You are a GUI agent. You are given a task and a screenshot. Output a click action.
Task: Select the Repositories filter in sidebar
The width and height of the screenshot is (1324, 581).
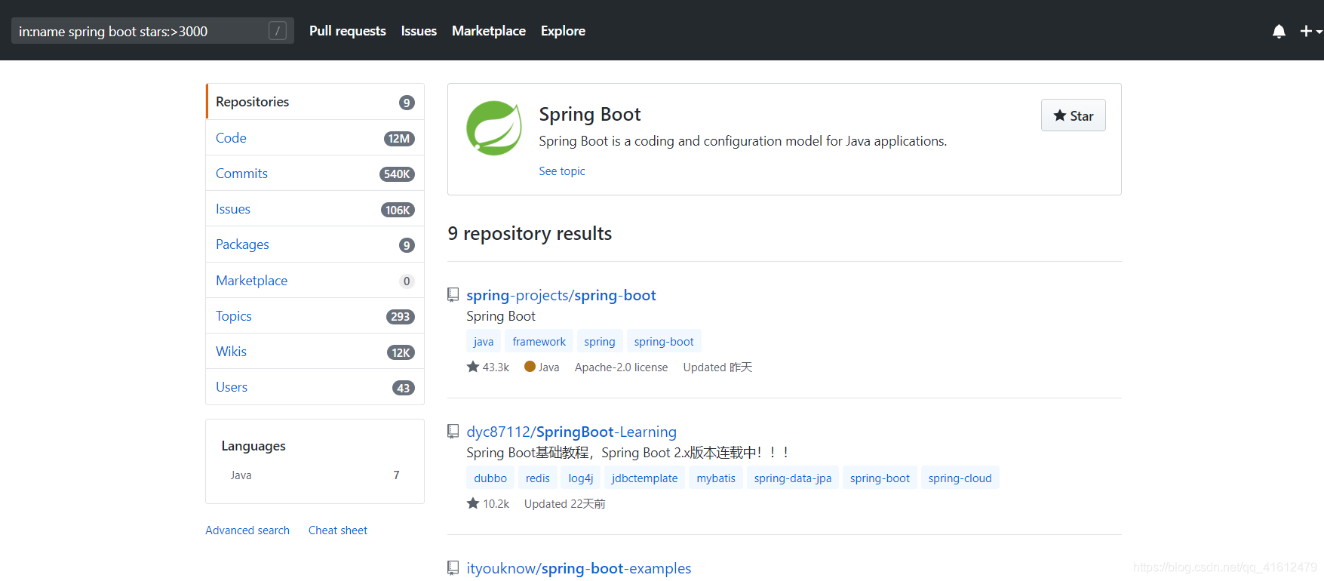click(x=315, y=102)
